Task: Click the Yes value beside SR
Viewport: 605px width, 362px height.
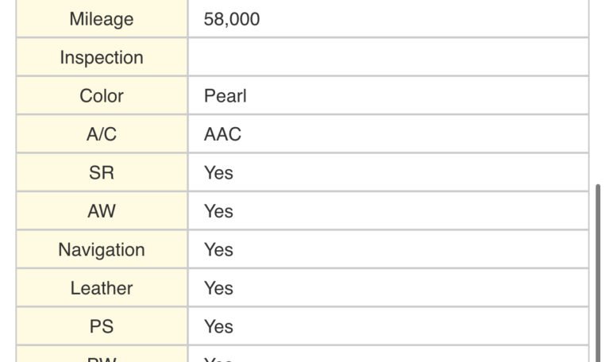Action: click(218, 173)
